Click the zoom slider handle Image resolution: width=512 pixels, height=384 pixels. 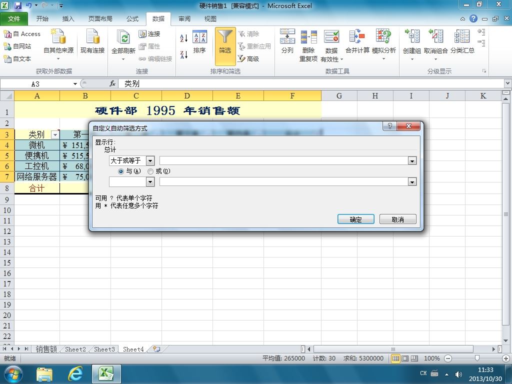pos(476,358)
